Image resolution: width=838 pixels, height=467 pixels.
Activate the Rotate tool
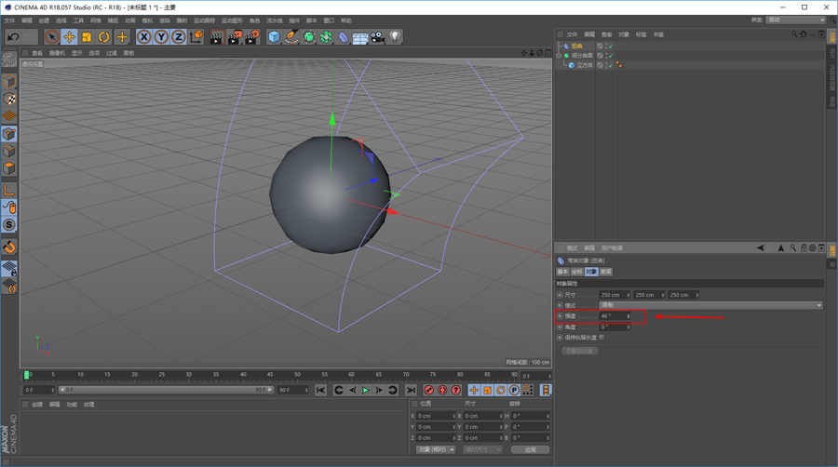(103, 37)
